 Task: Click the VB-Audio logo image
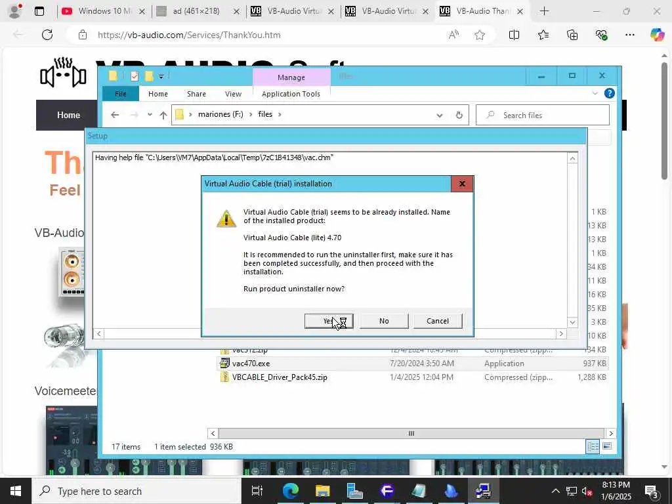(63, 72)
